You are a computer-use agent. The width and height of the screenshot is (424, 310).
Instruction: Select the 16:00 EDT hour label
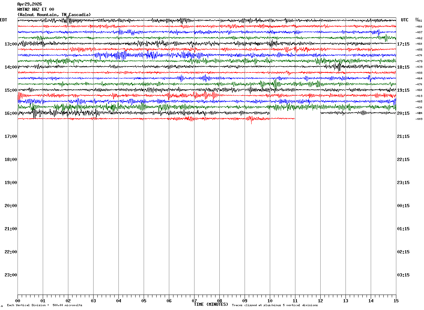[11, 113]
